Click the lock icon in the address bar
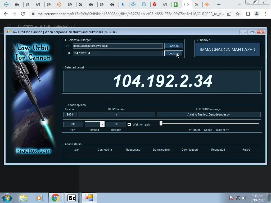The image size is (271, 203). click(33, 14)
